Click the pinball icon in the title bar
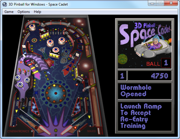 [x=4, y=4]
